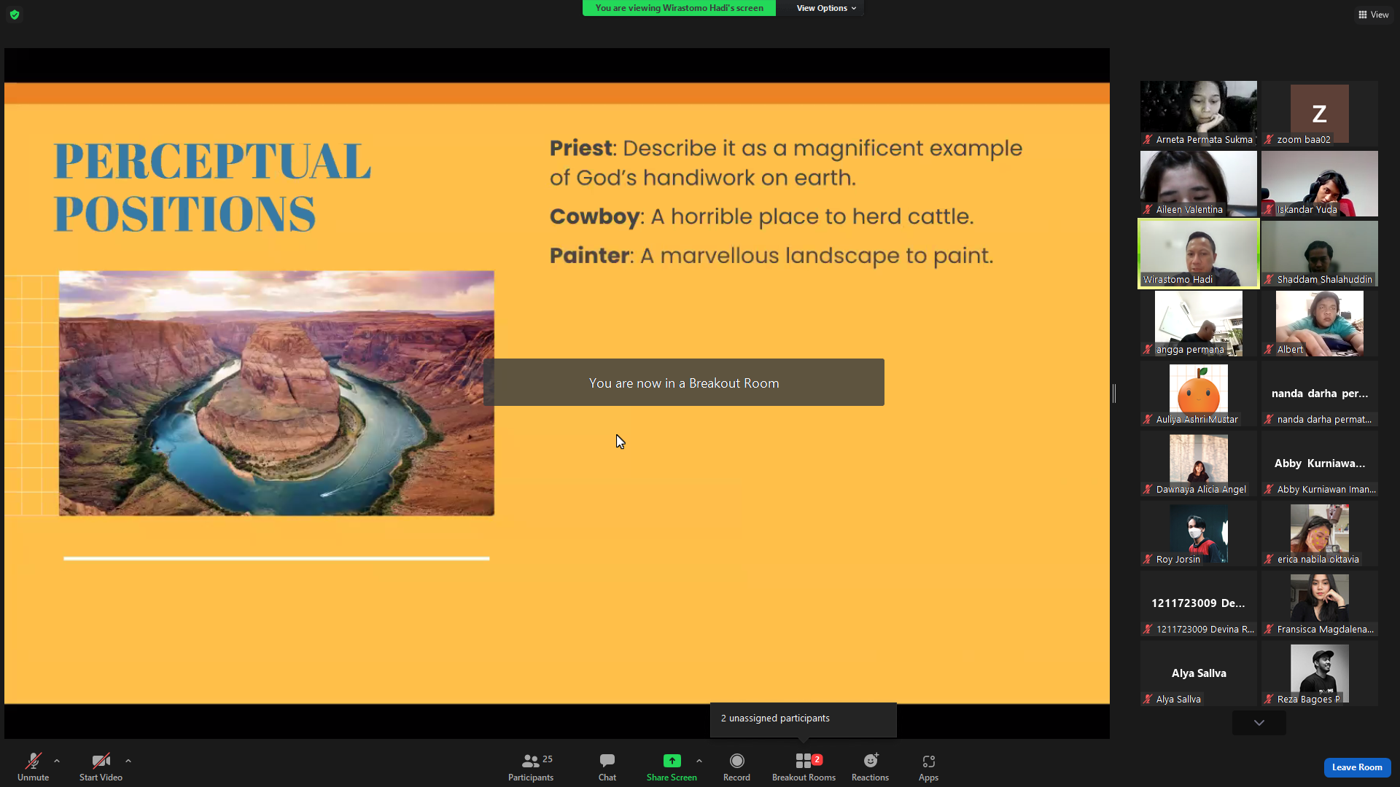Open audio options arrow next to Unmute

[x=57, y=761]
